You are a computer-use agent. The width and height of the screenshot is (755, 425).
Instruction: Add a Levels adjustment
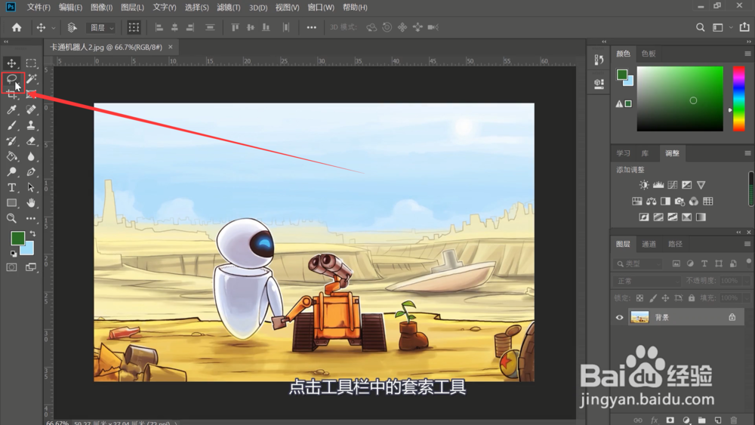coord(658,185)
